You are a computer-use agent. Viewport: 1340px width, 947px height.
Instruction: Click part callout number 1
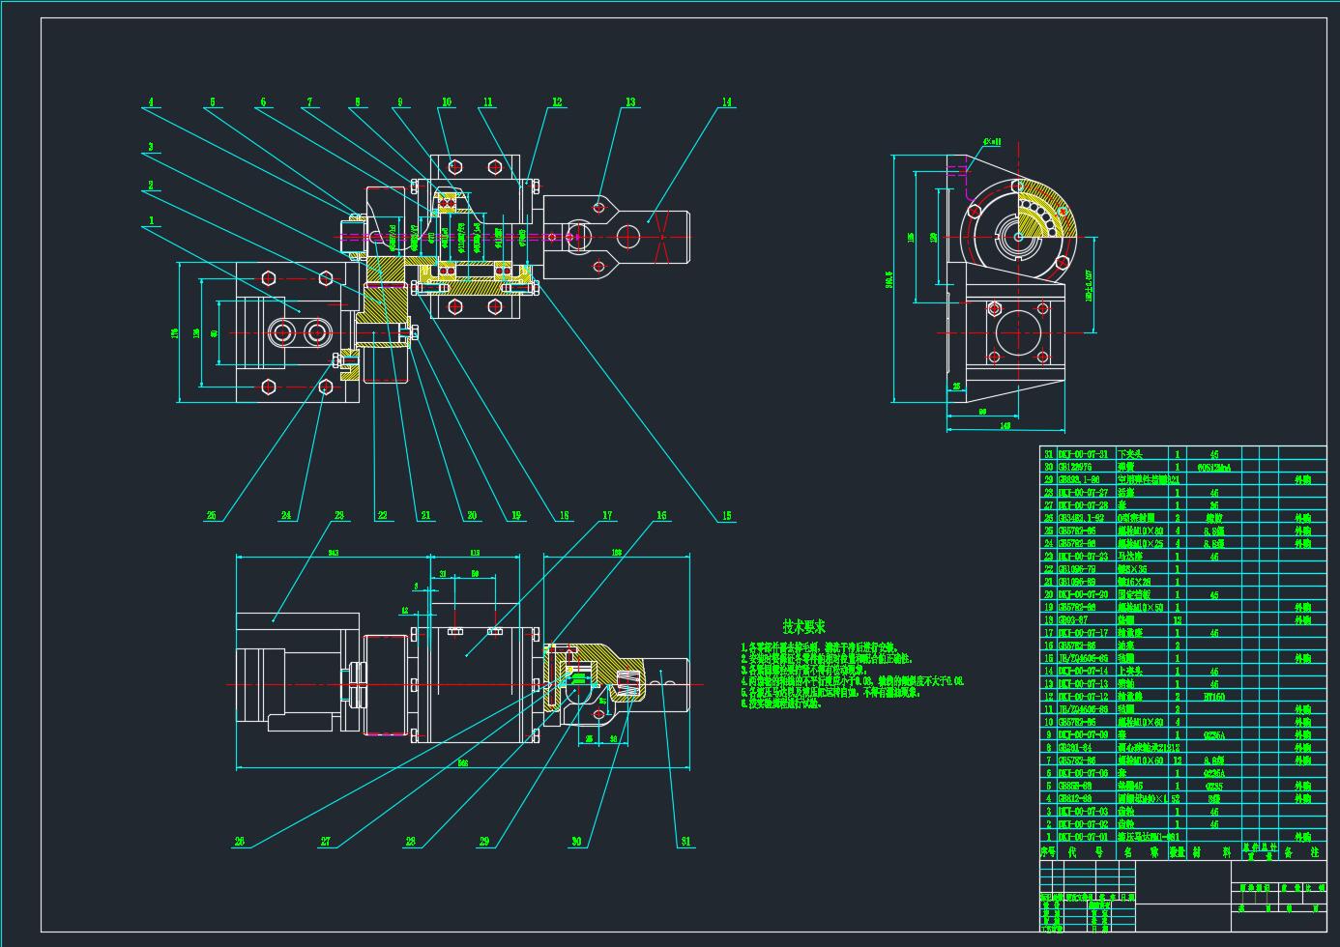151,220
